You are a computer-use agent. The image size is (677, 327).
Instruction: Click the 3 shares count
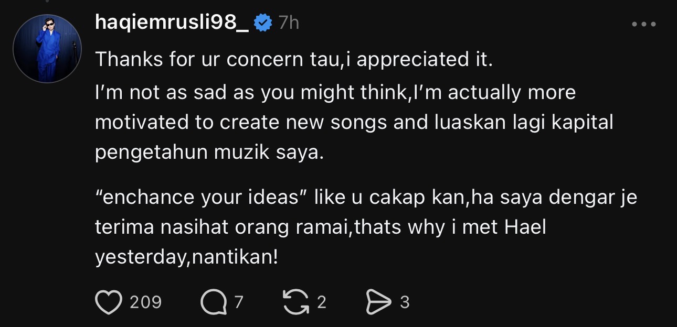(404, 302)
